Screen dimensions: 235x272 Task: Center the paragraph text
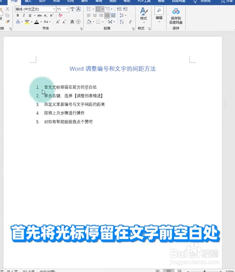pos(95,16)
